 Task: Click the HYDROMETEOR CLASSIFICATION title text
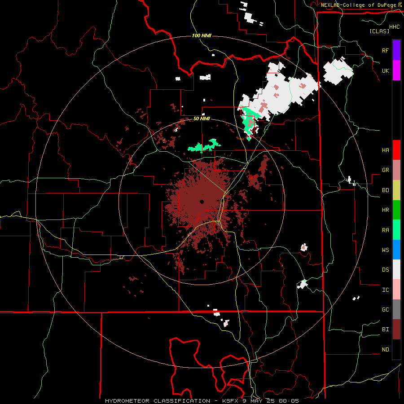(158, 401)
